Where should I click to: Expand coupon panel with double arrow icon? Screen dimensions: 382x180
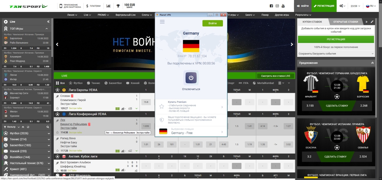[x=366, y=22]
